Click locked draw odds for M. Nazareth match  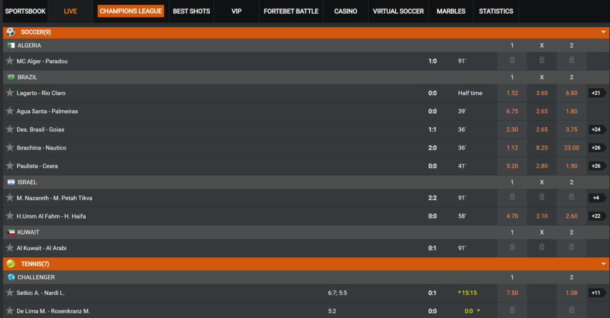click(x=541, y=197)
